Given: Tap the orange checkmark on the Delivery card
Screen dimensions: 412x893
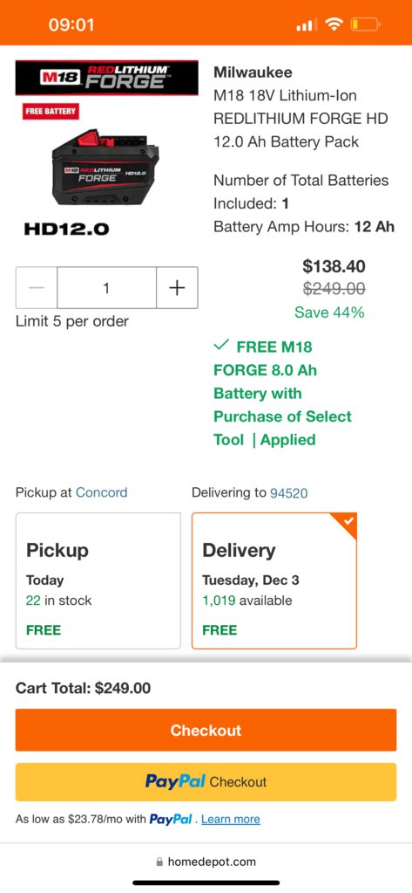Looking at the screenshot, I should pyautogui.click(x=349, y=520).
